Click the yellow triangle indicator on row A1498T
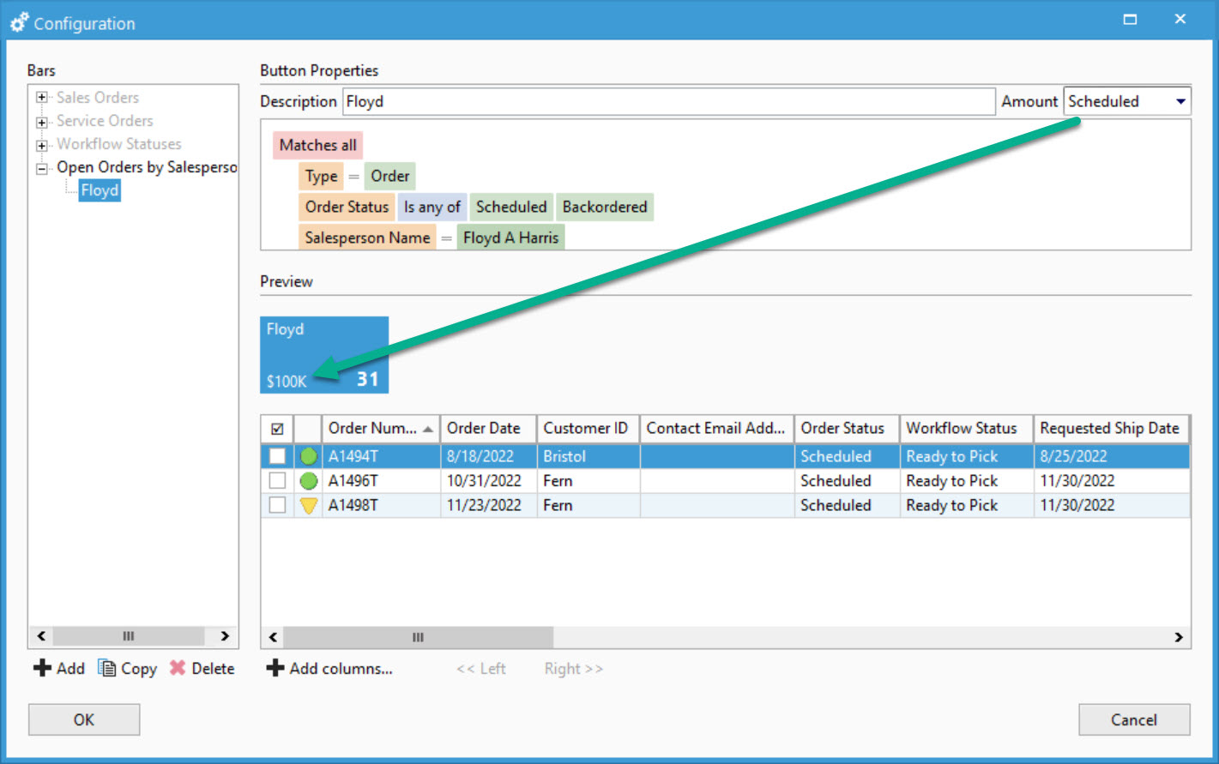1219x764 pixels. point(308,505)
